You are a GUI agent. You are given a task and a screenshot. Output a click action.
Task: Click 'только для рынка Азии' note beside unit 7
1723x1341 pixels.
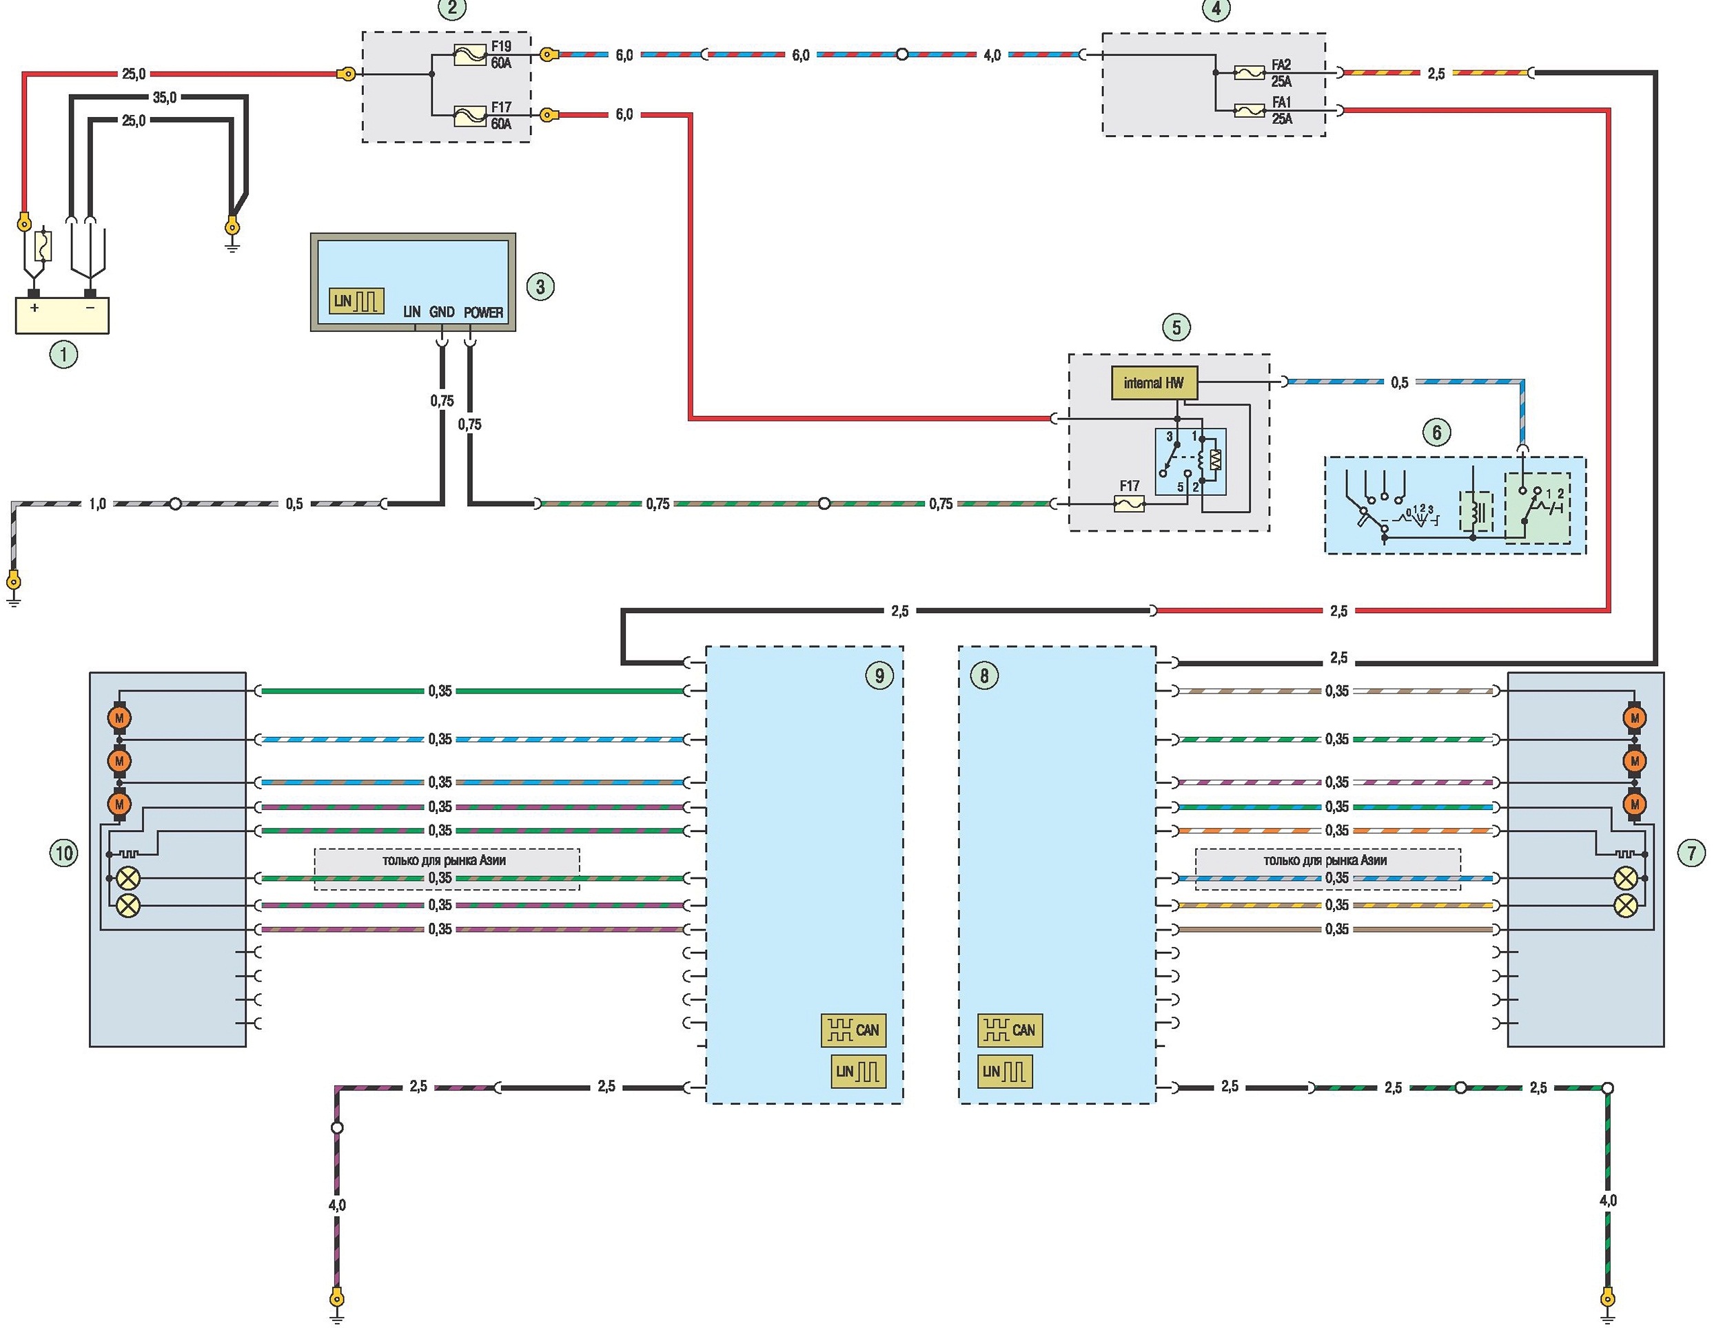pos(1325,860)
